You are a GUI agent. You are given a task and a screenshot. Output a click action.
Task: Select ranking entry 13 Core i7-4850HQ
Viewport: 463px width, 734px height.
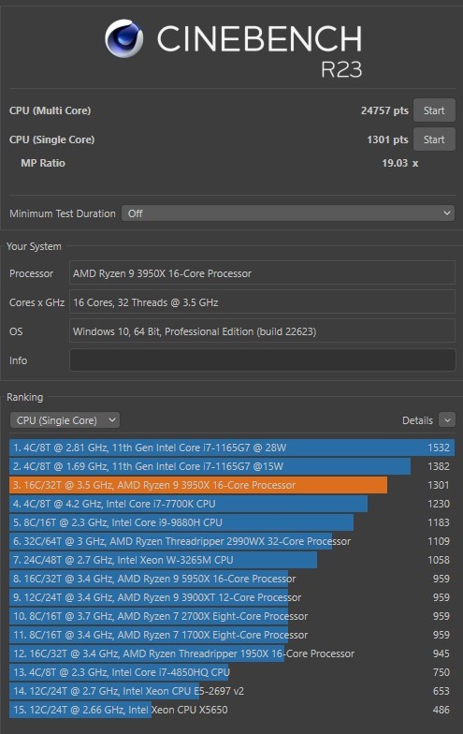pyautogui.click(x=232, y=672)
